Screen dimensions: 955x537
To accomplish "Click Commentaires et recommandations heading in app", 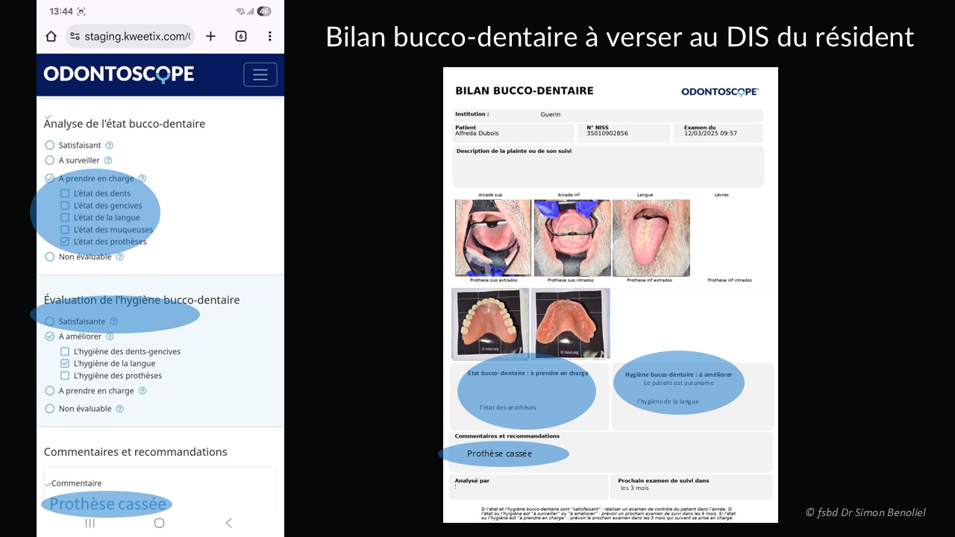I will point(136,452).
